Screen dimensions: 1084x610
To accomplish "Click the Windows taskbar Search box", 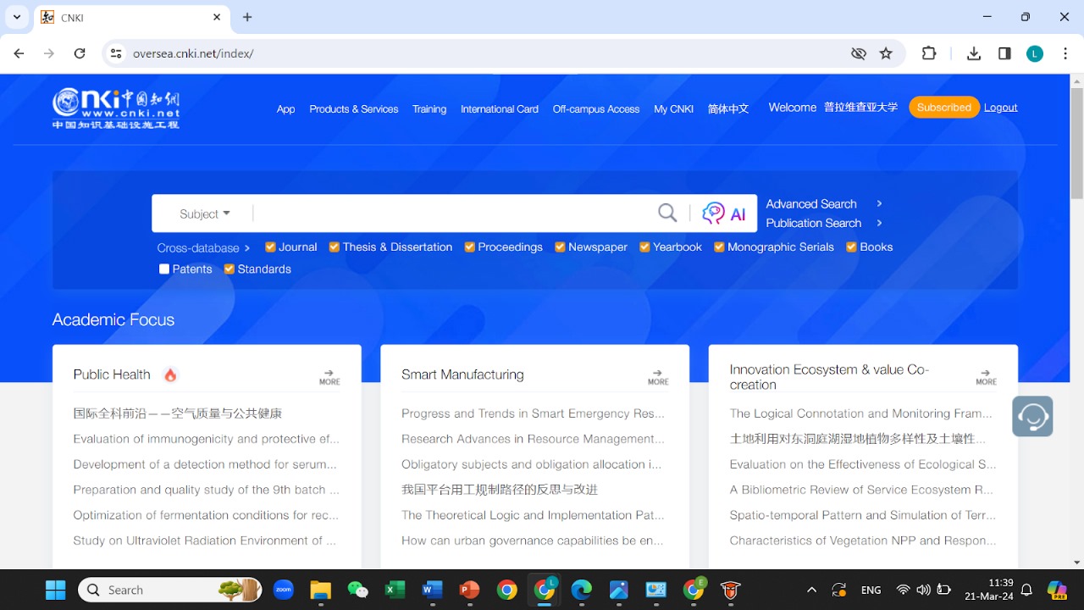I will coord(169,590).
